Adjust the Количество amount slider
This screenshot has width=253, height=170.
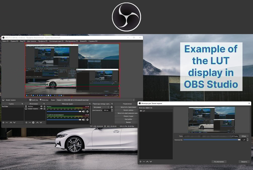tap(212, 140)
